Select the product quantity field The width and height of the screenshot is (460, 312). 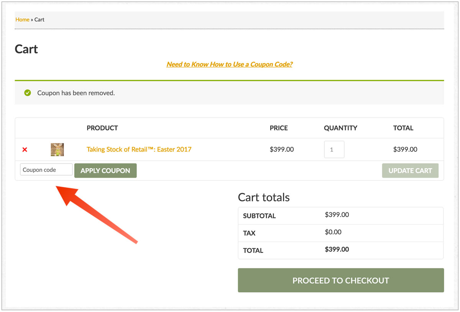(x=334, y=149)
